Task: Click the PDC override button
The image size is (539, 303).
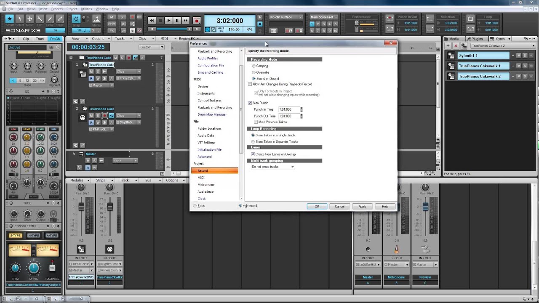Action: (112, 24)
